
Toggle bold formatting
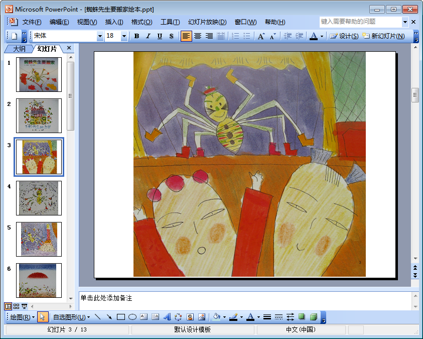(x=137, y=36)
